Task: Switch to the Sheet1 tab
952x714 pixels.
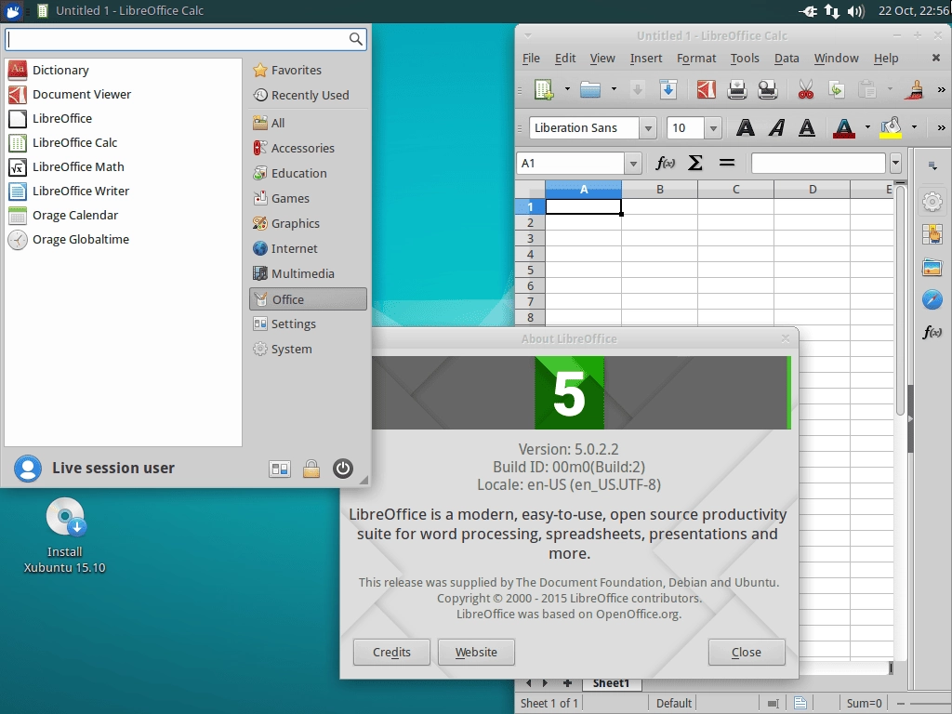Action: point(611,683)
